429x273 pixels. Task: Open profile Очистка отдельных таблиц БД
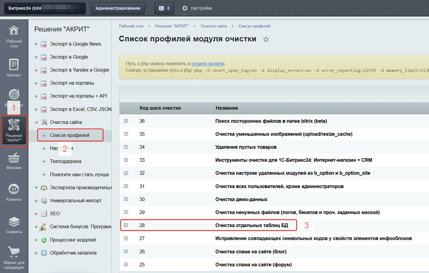pyautogui.click(x=251, y=225)
